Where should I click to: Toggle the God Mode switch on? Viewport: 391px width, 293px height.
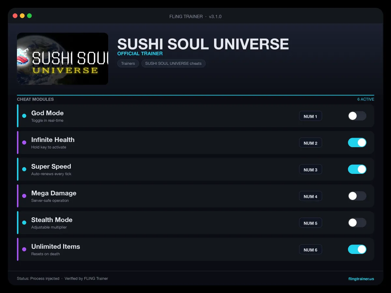coord(357,116)
